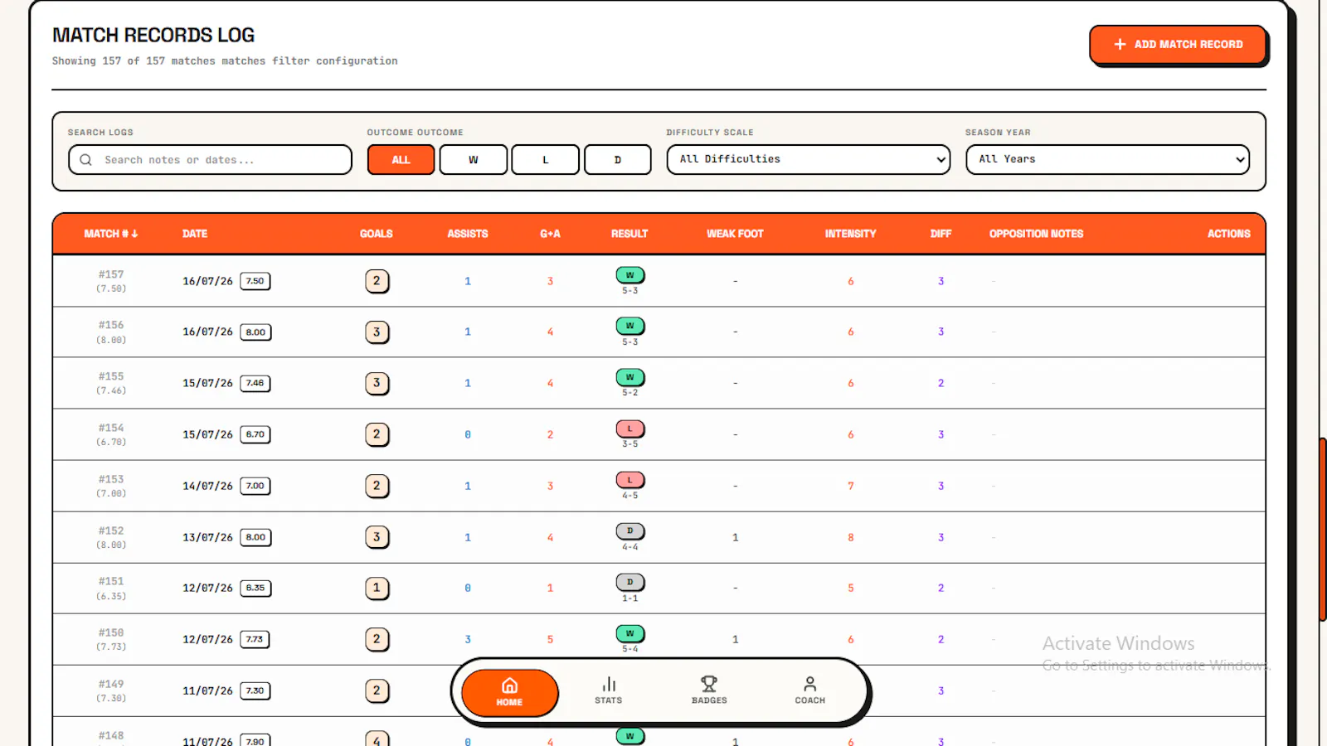Click the DIFF column header
1327x746 pixels.
pos(941,234)
